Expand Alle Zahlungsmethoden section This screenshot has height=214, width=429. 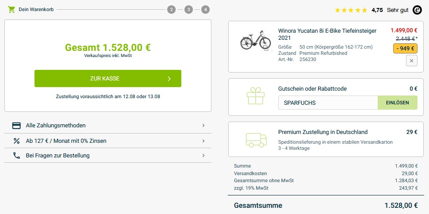203,126
